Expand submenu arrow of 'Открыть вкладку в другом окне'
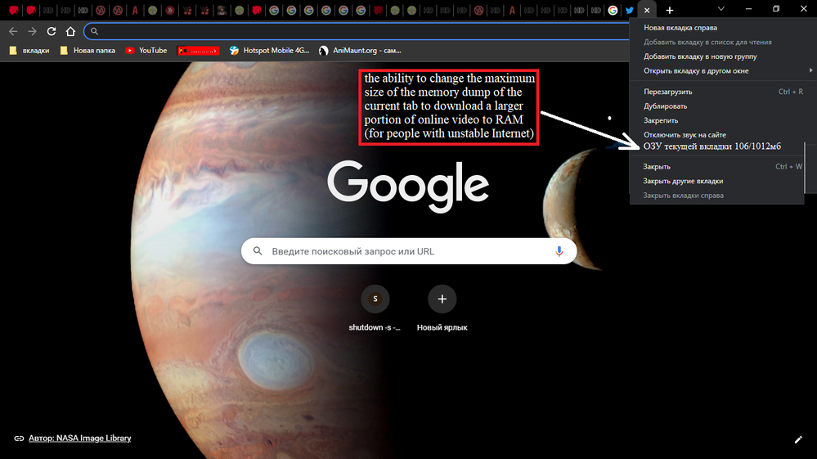The image size is (817, 459). point(810,70)
